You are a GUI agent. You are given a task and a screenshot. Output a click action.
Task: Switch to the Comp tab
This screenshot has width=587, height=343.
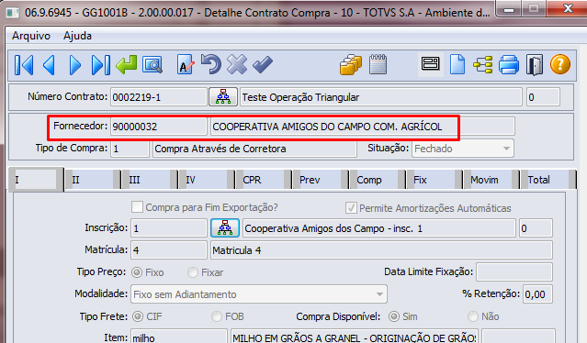(378, 180)
